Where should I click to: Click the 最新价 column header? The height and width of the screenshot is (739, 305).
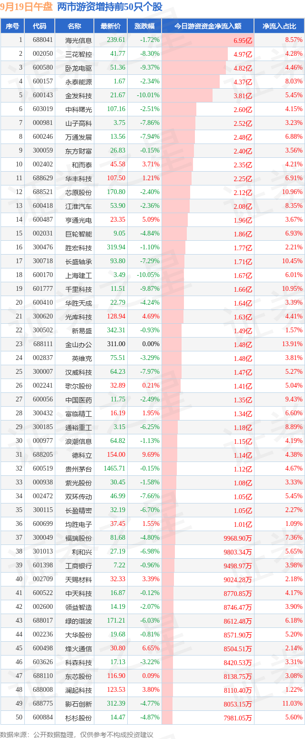[111, 26]
